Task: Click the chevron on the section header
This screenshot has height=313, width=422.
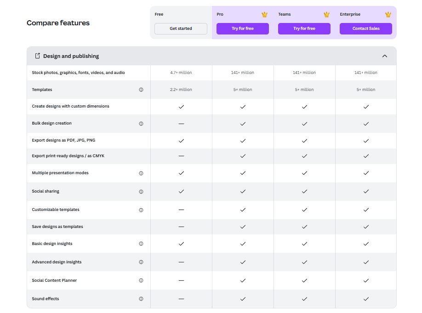Action: 385,55
